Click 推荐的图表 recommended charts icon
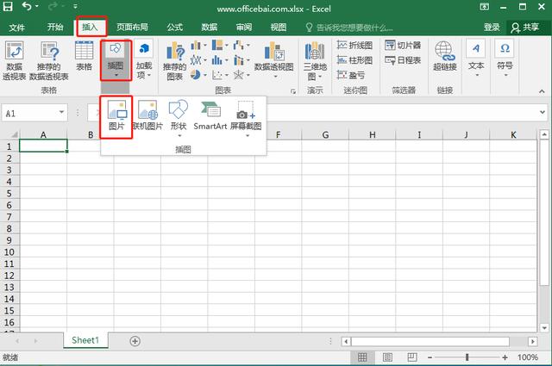The width and height of the screenshot is (552, 366). tap(174, 61)
